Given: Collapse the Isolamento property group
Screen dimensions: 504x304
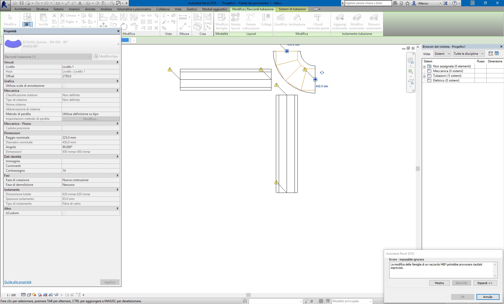Looking at the screenshot, I should coord(117,189).
